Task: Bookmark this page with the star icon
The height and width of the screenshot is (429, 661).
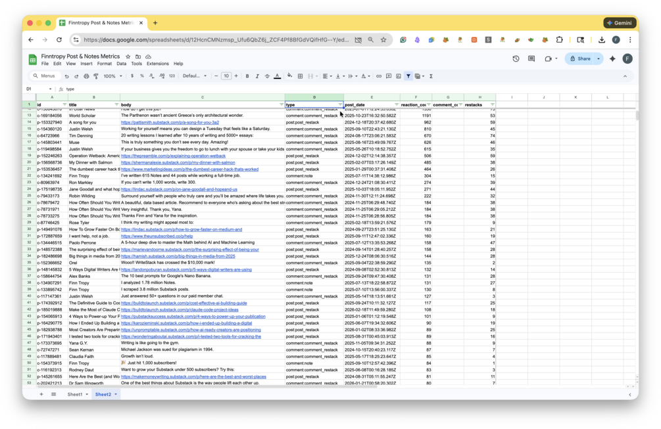Action: [383, 39]
